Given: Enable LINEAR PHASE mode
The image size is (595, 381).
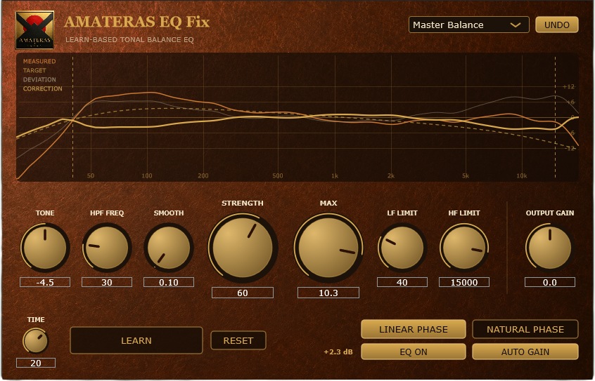Looking at the screenshot, I should tap(414, 329).
